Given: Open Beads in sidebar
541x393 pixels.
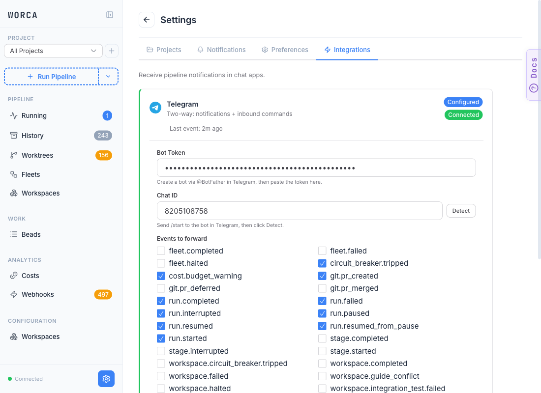Looking at the screenshot, I should coord(61,234).
